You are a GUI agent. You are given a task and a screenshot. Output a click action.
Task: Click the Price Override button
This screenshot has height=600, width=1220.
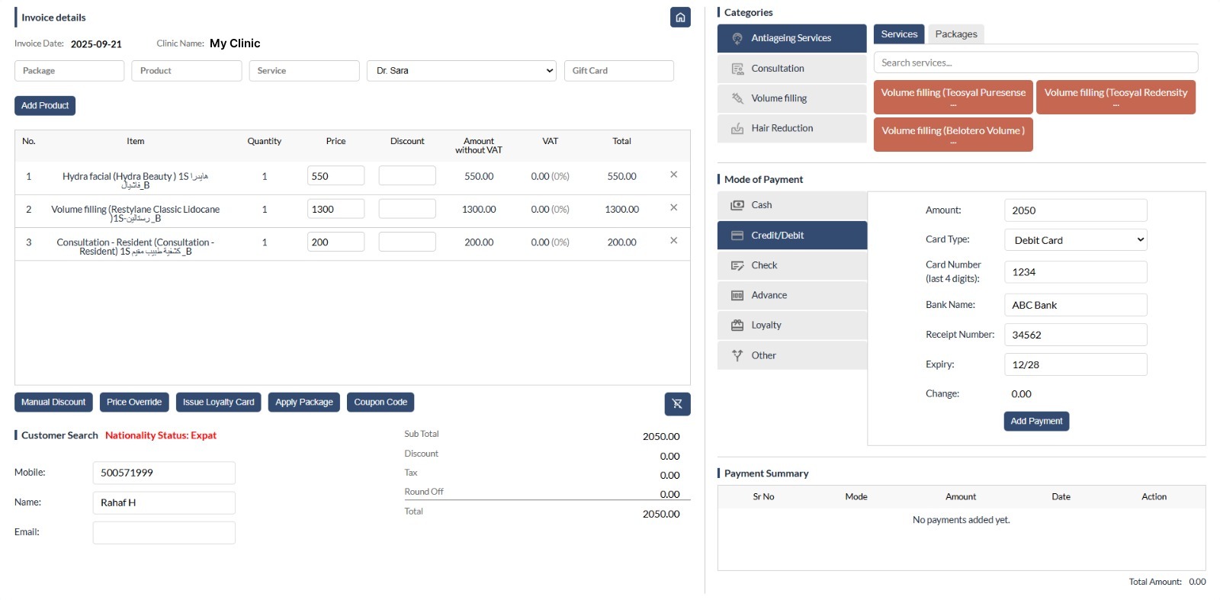coord(134,402)
